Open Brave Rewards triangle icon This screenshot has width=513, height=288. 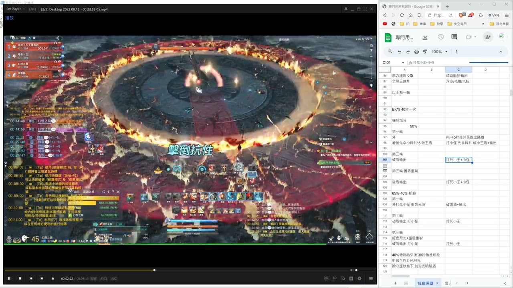click(x=471, y=15)
